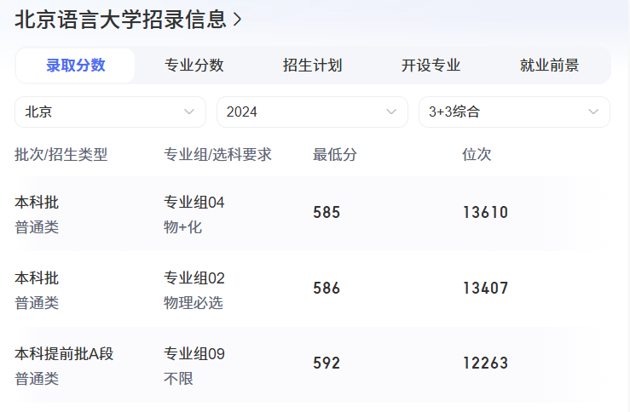The image size is (630, 412).
Task: Click chevron arrow in the 3+3综合 selector
Action: (593, 112)
